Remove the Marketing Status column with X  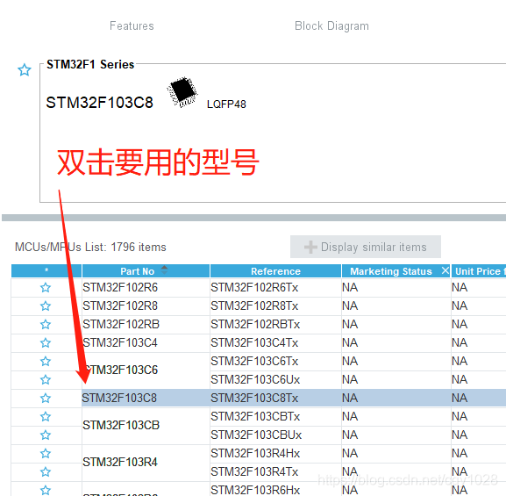point(445,270)
